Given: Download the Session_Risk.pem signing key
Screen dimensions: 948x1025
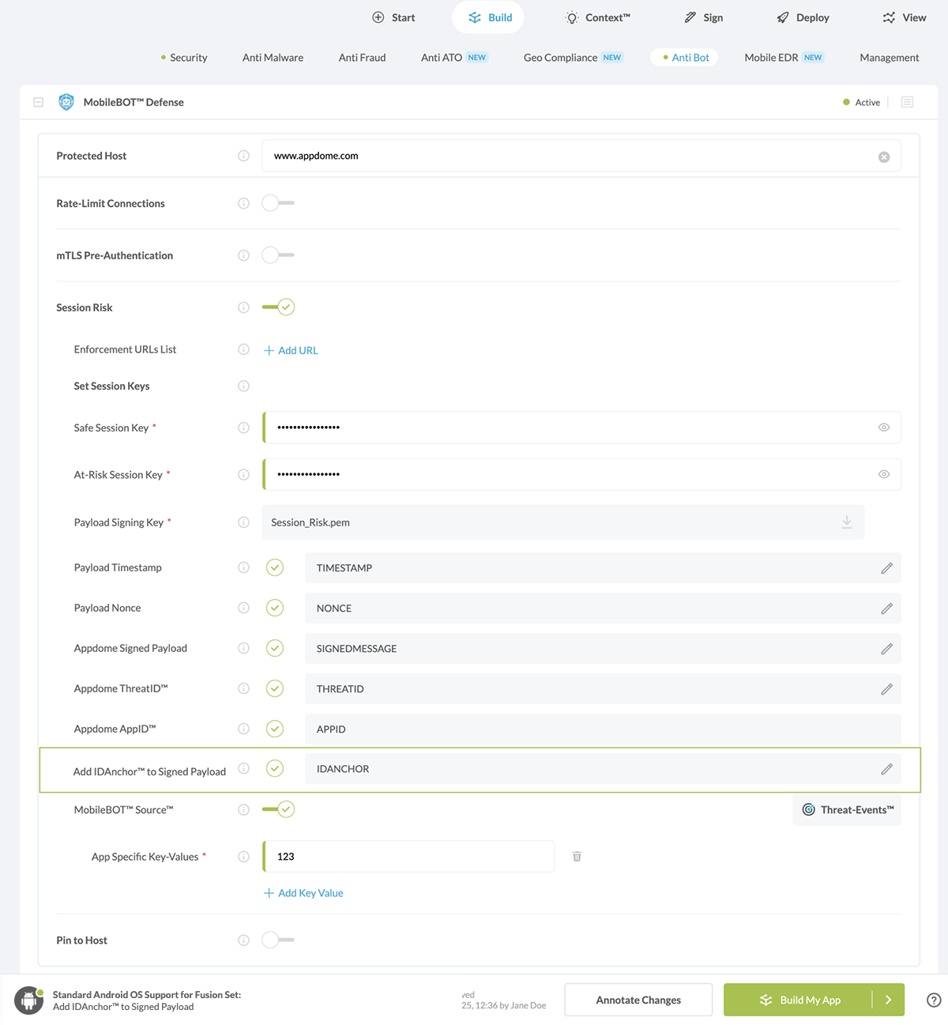Looking at the screenshot, I should (846, 522).
